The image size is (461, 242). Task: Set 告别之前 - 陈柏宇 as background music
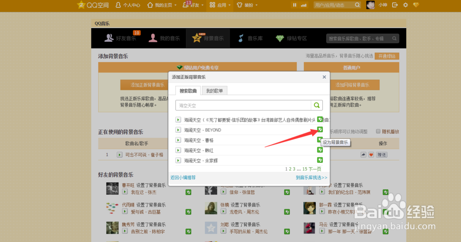(x=189, y=231)
